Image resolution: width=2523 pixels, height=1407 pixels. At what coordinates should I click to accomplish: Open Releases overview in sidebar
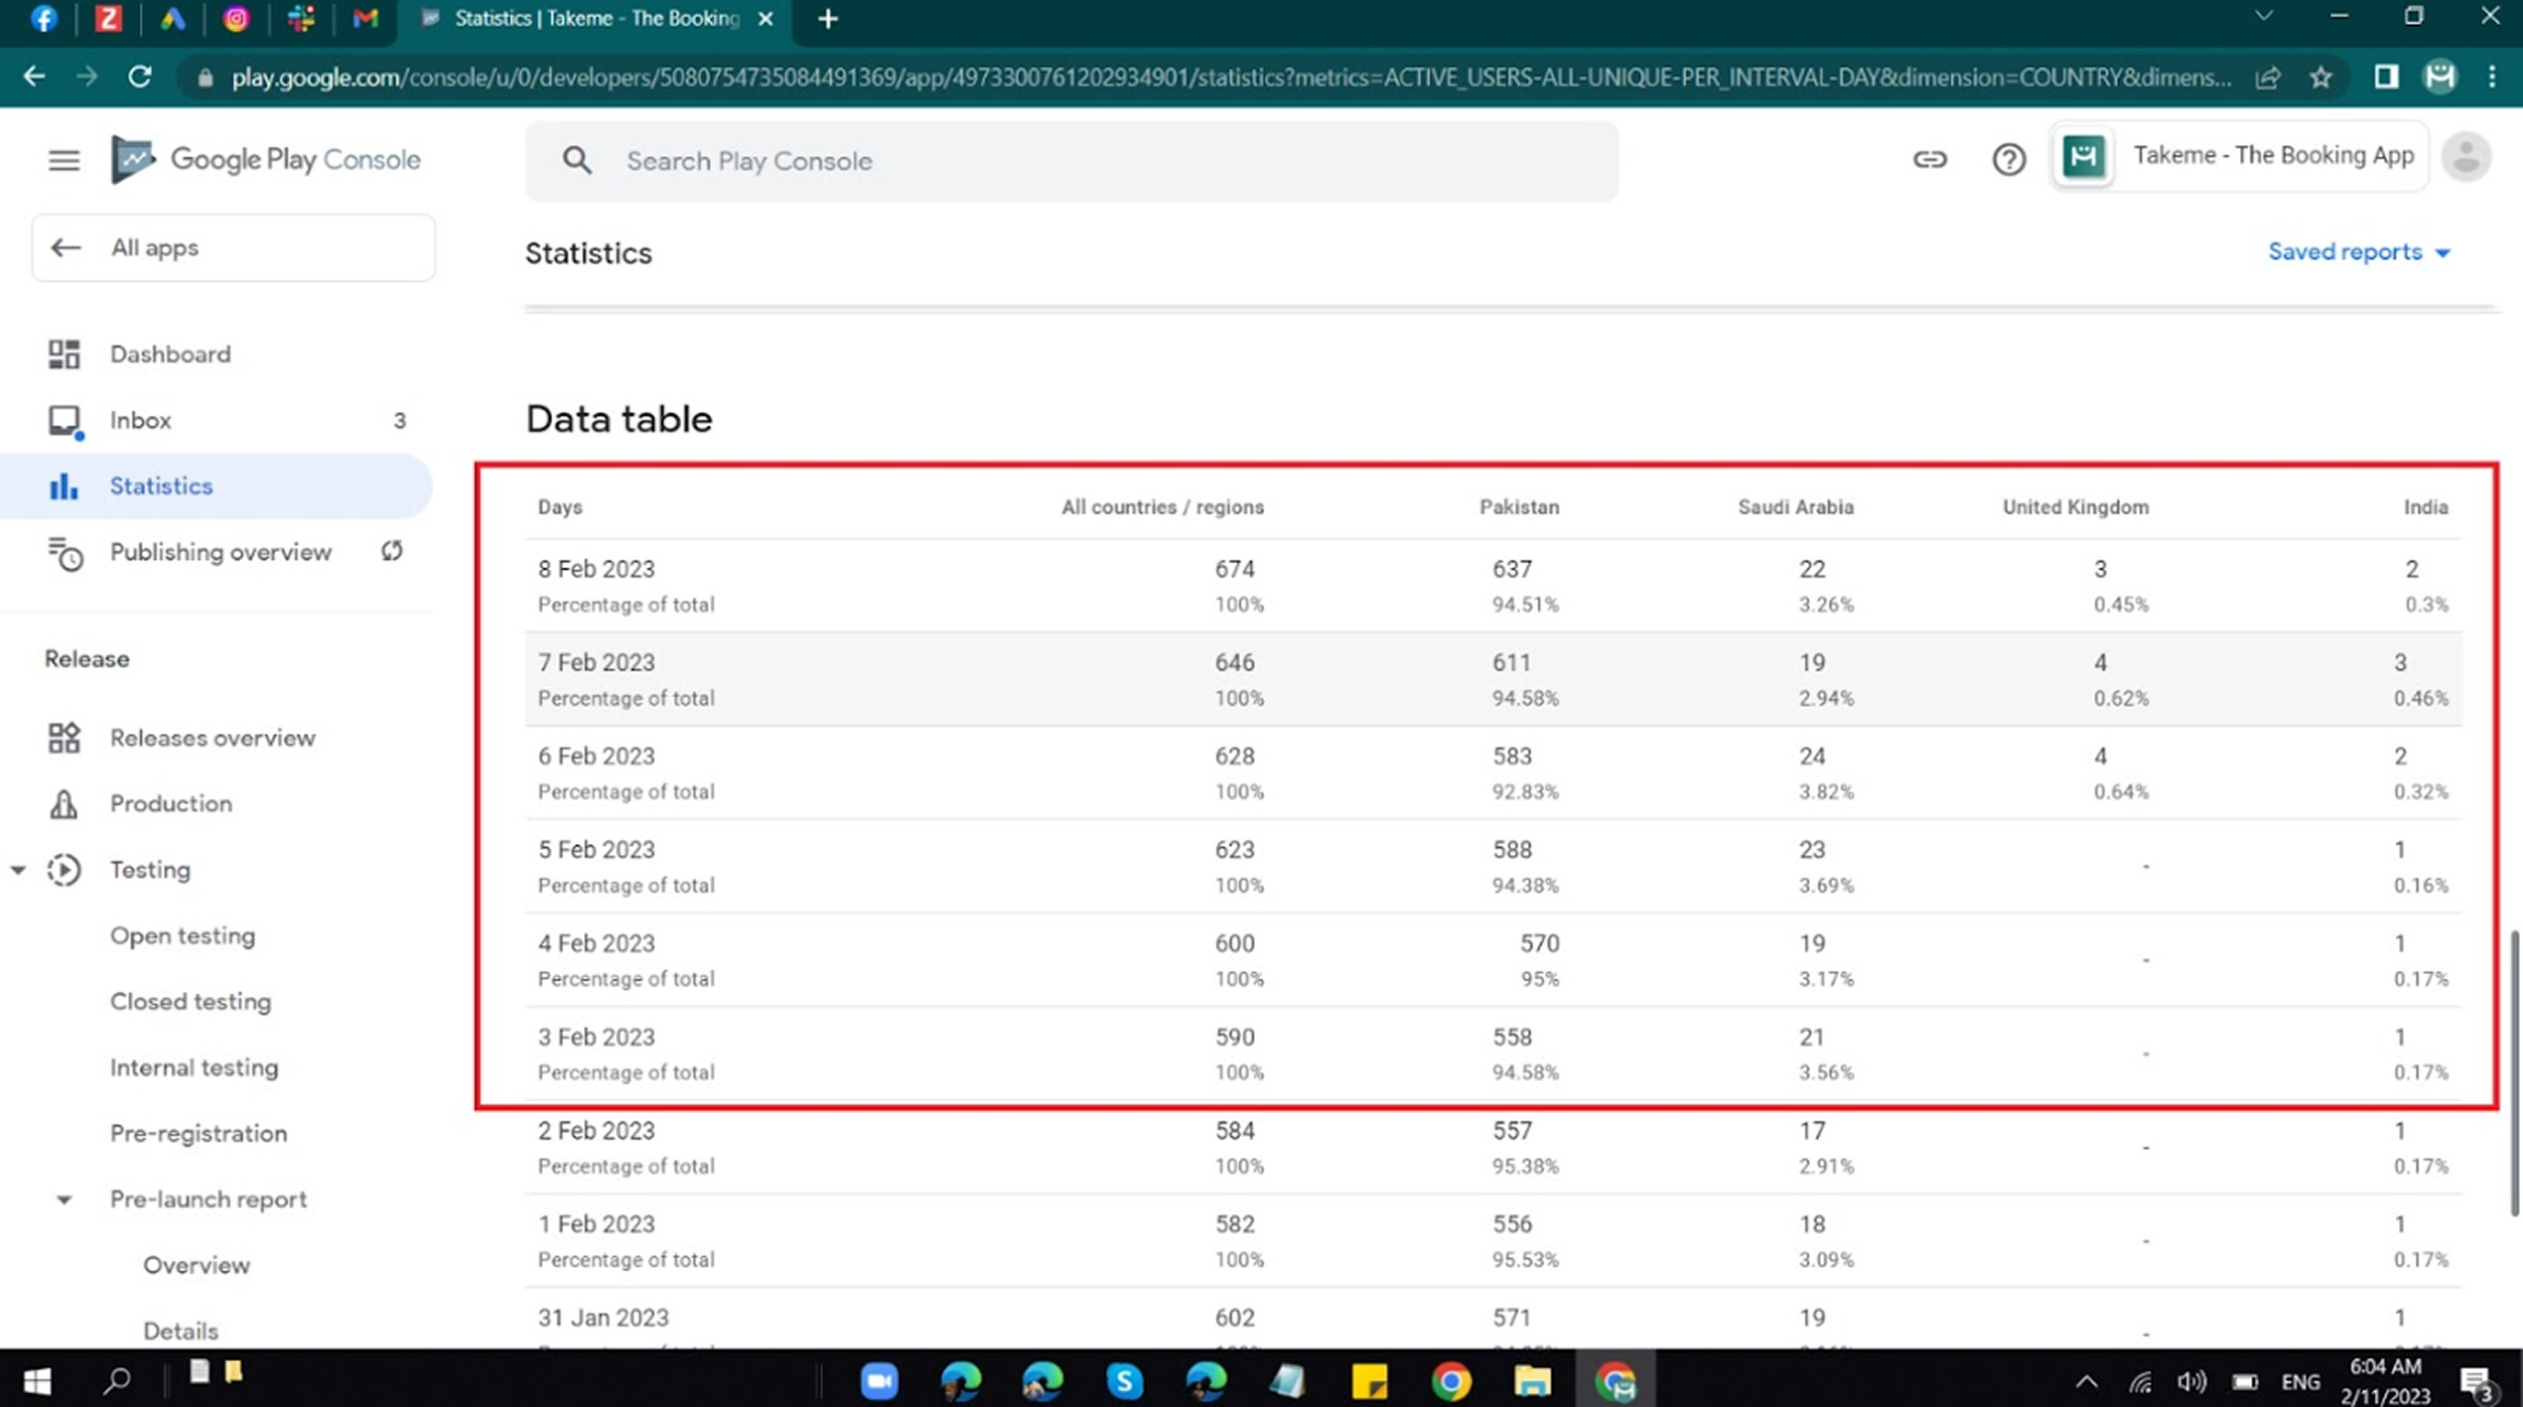tap(211, 737)
